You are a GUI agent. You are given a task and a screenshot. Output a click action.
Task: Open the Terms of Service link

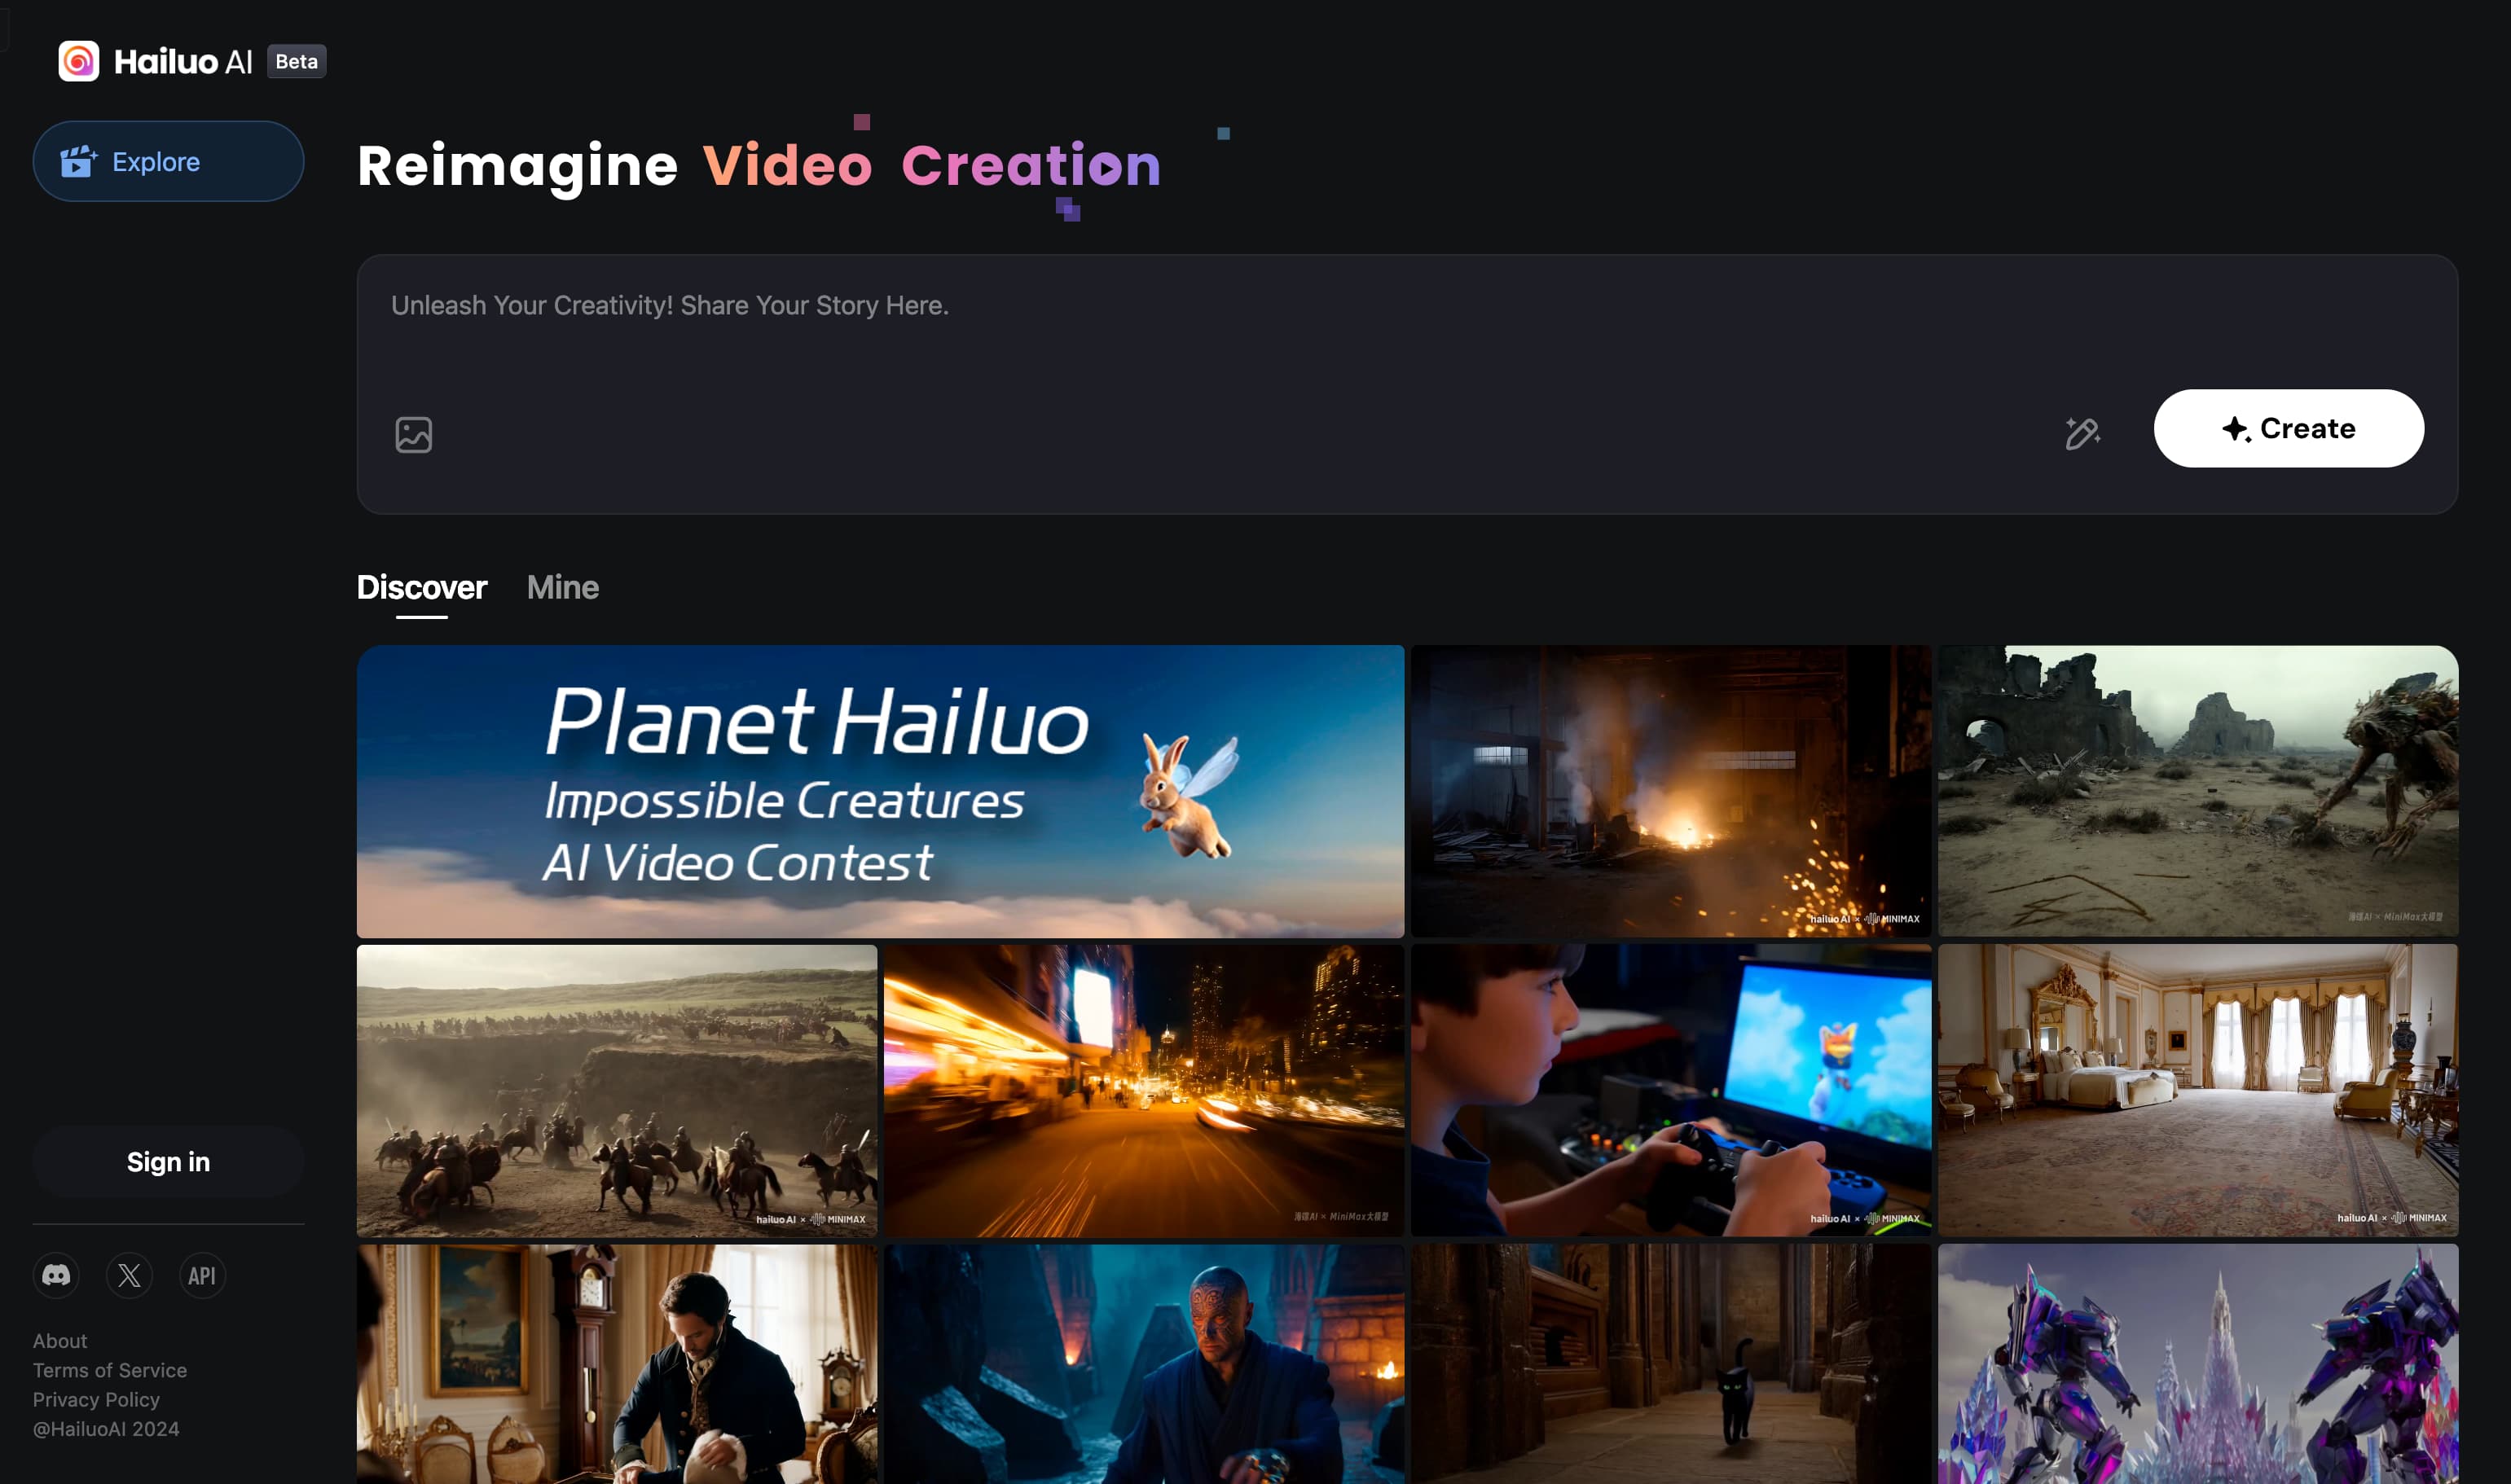[110, 1370]
